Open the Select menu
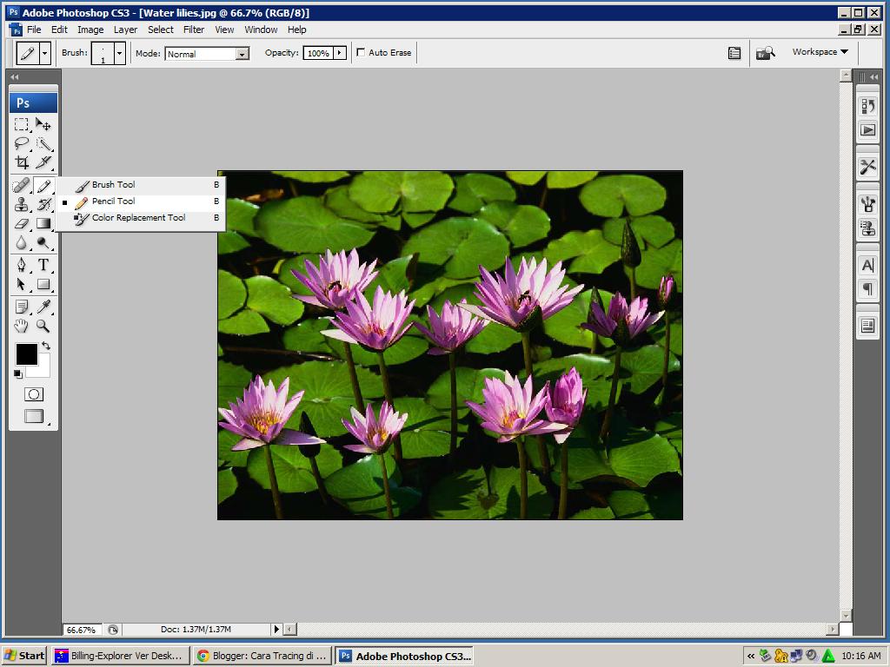This screenshot has width=890, height=667. (161, 30)
